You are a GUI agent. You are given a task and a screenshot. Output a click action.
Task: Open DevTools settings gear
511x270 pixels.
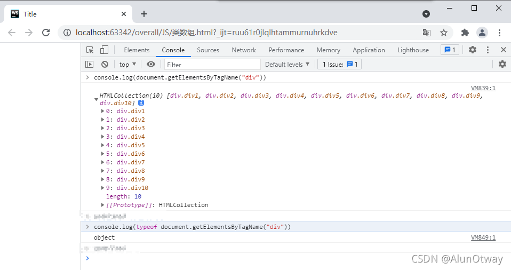coord(473,50)
